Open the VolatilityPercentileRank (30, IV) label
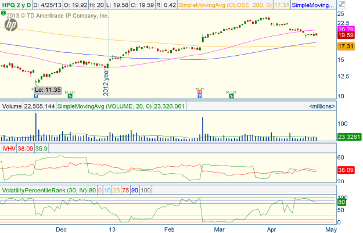The width and height of the screenshot is (363, 233). pos(50,190)
